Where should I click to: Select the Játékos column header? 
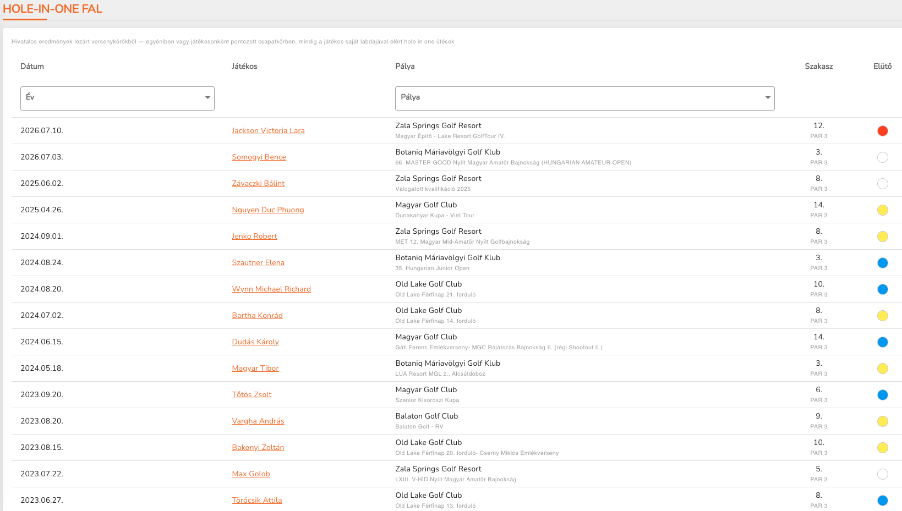[x=244, y=66]
